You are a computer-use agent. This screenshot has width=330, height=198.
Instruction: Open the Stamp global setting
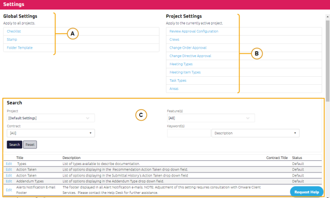[12, 40]
